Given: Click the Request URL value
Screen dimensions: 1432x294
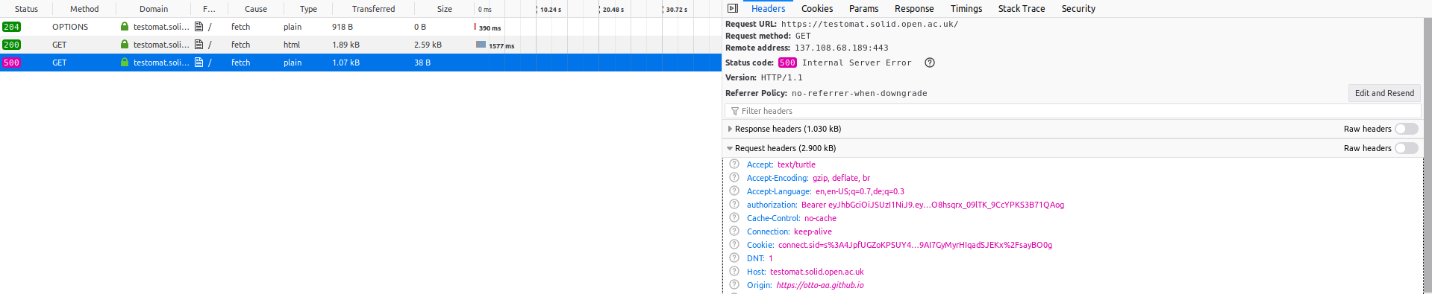Looking at the screenshot, I should pos(869,24).
